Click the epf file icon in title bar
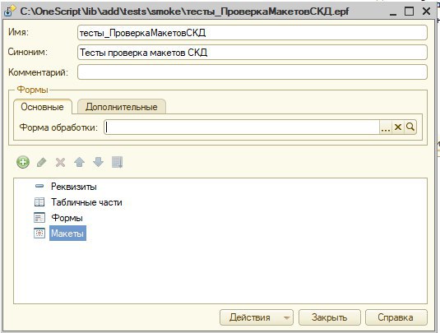440x333 pixels. 10,12
